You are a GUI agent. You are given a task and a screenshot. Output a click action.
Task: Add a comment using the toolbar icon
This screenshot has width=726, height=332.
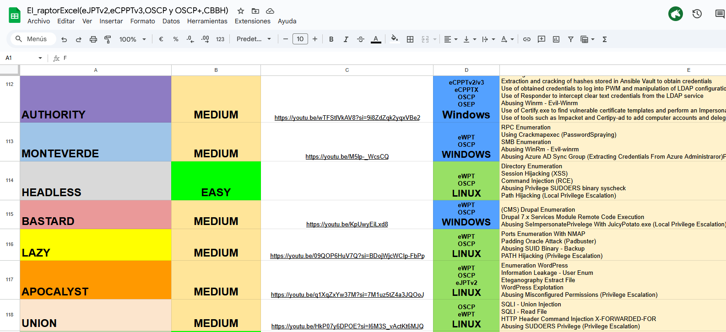pos(542,39)
